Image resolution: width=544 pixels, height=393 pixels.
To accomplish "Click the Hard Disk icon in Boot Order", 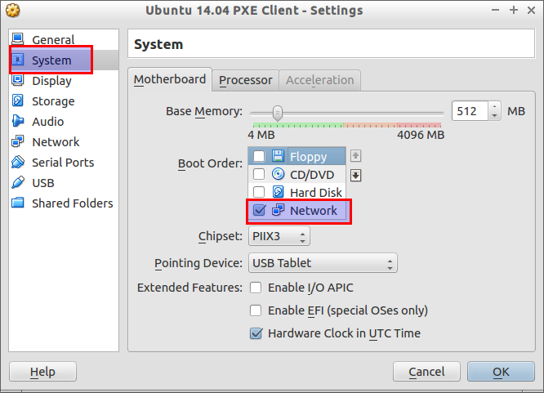I will point(278,192).
